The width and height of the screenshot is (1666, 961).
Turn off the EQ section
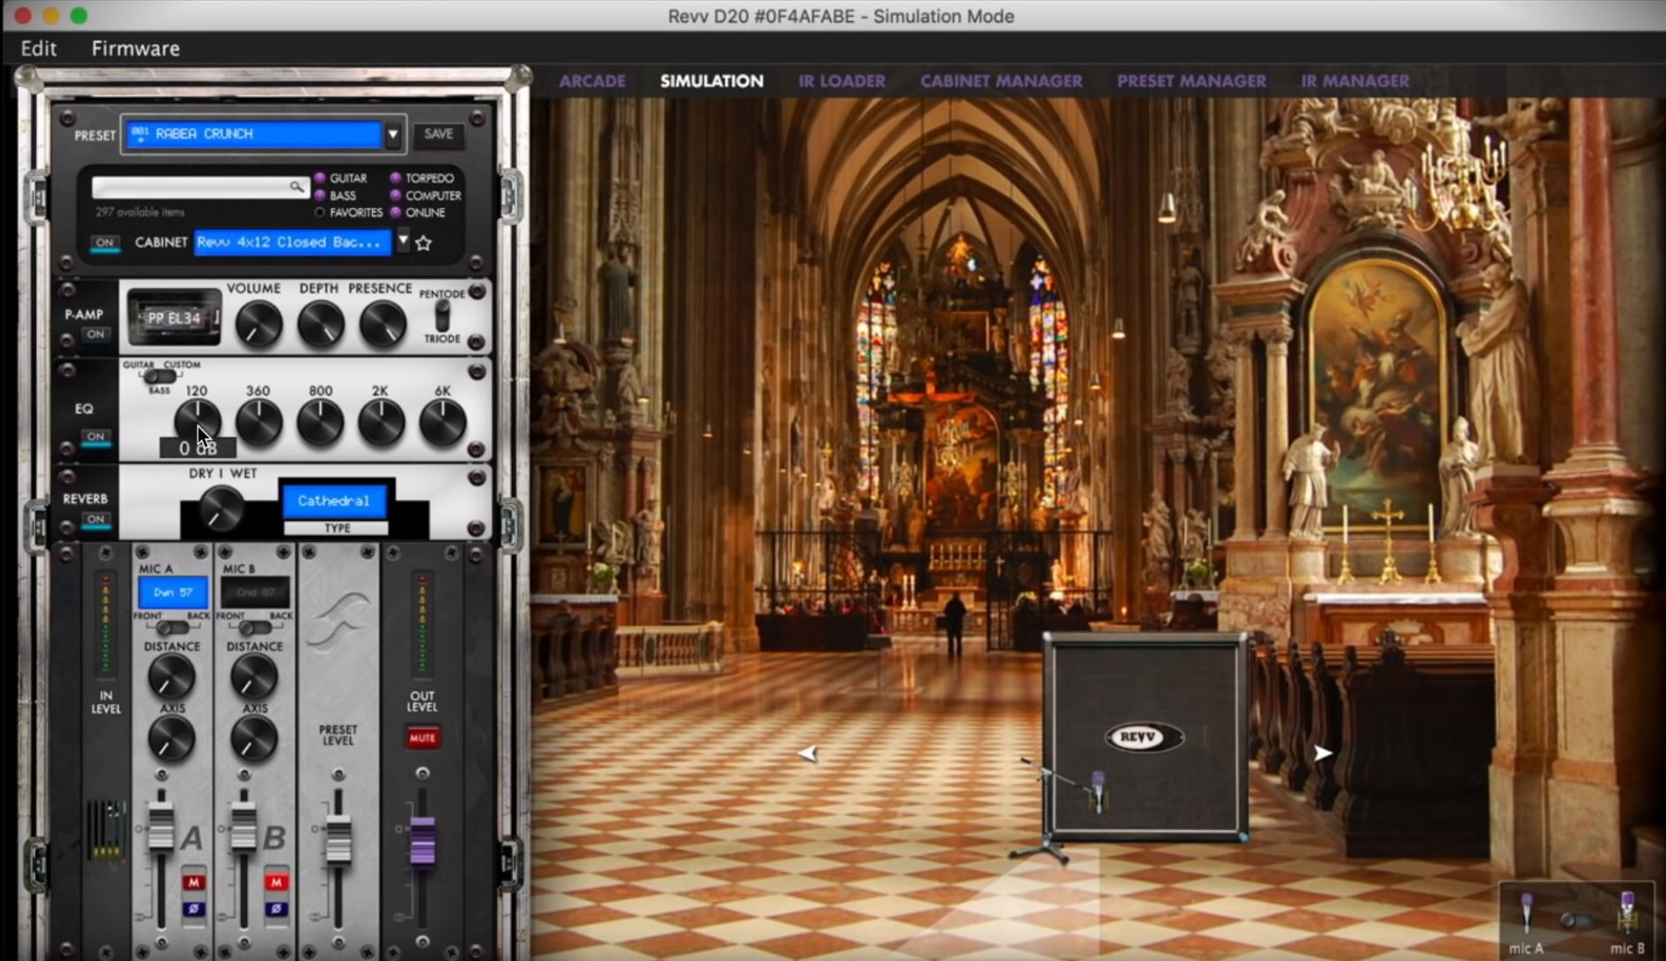(x=96, y=437)
